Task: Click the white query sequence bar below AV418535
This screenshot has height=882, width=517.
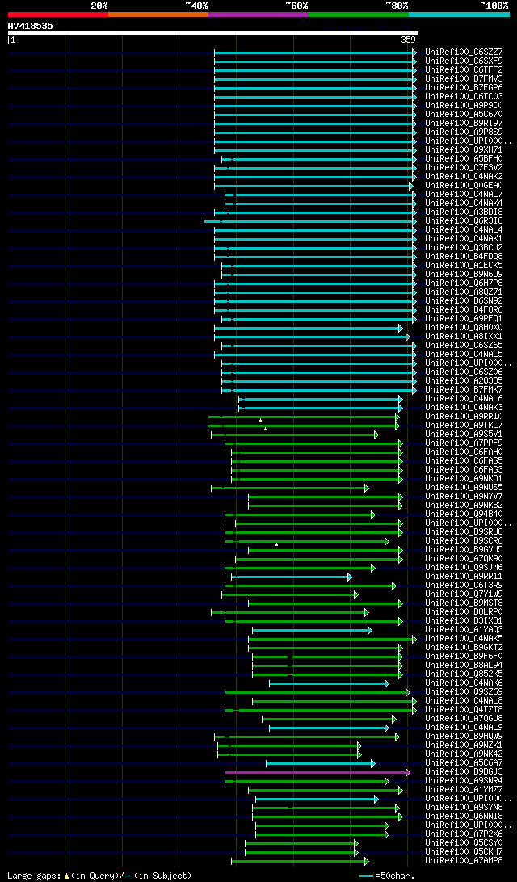Action: point(212,33)
